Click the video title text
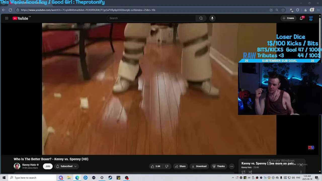This screenshot has height=181, width=322. pos(51,159)
